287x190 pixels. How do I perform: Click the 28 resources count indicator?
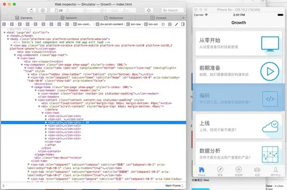click(x=59, y=11)
